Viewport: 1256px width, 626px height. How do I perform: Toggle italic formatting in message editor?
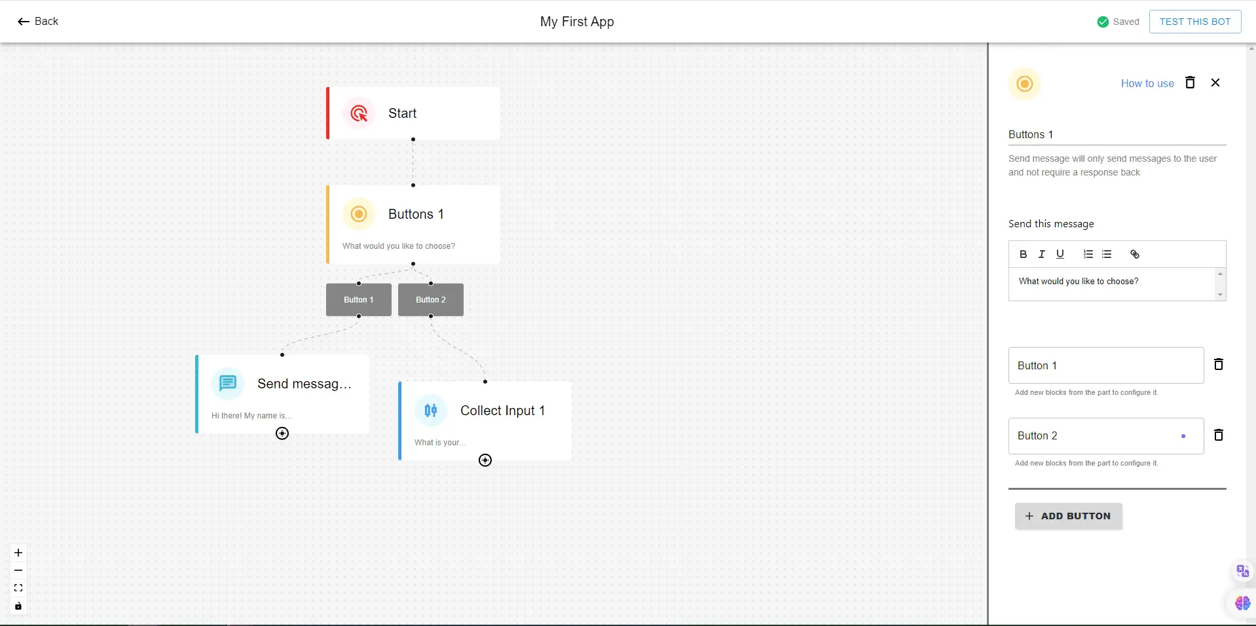click(x=1042, y=254)
